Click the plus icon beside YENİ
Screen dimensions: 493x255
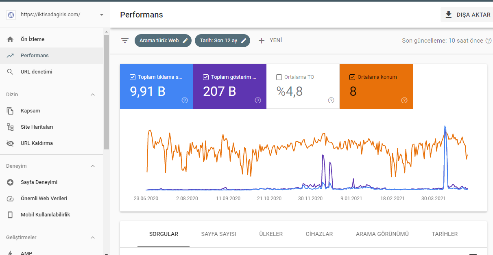pos(262,41)
